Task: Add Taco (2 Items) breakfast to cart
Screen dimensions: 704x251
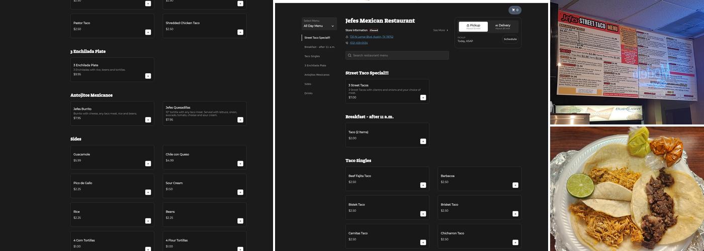Action: point(423,141)
